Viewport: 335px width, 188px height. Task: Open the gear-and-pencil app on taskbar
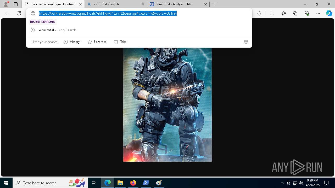(159, 183)
